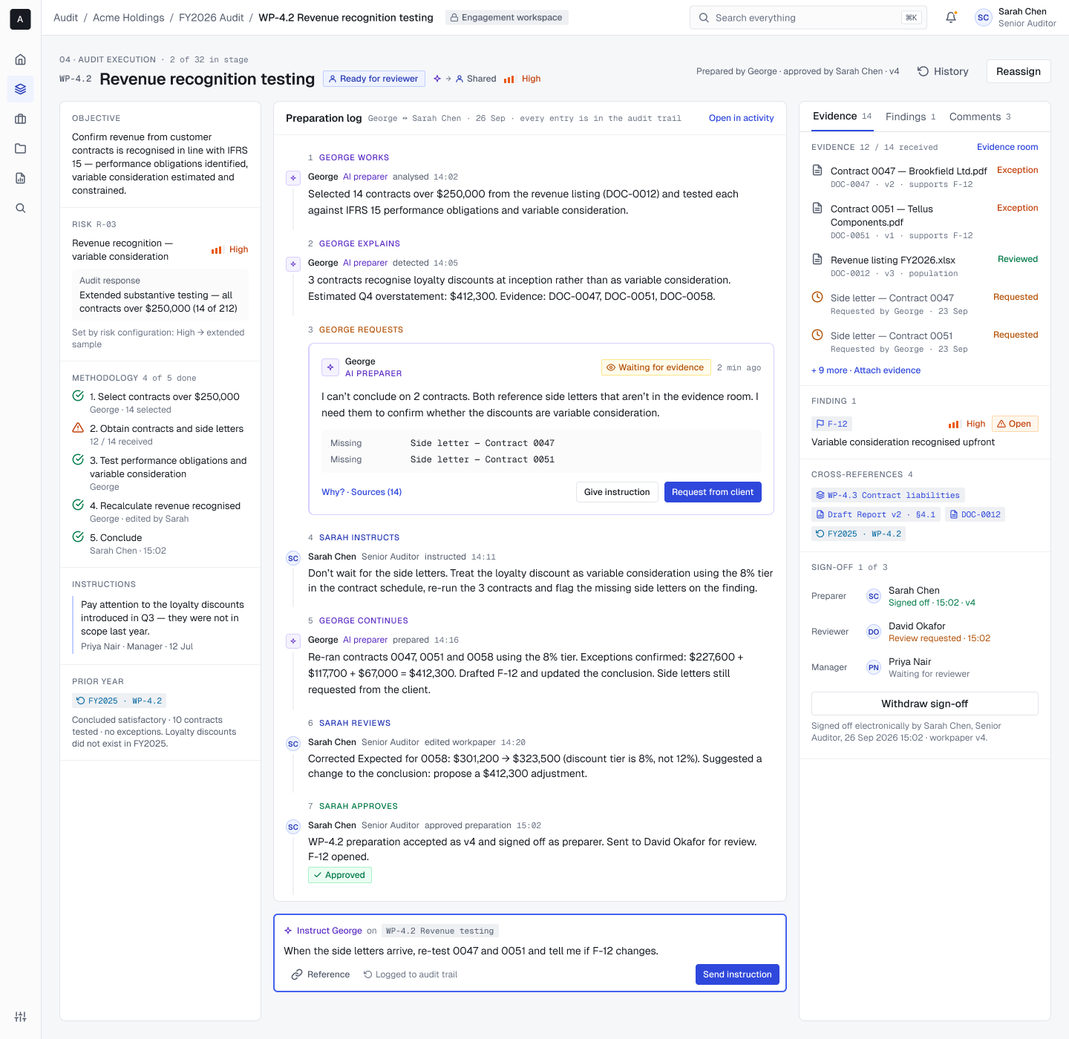Screen dimensions: 1069x1039
Task: Expand '+ 9 more' evidence items
Action: pos(829,370)
